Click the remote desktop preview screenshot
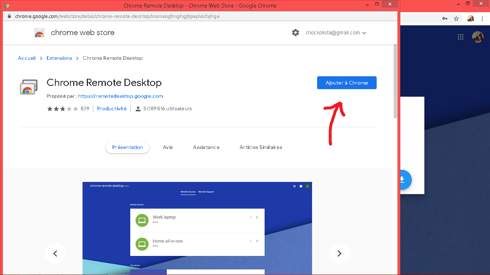Screen dimensions: 490x275 click(197, 228)
